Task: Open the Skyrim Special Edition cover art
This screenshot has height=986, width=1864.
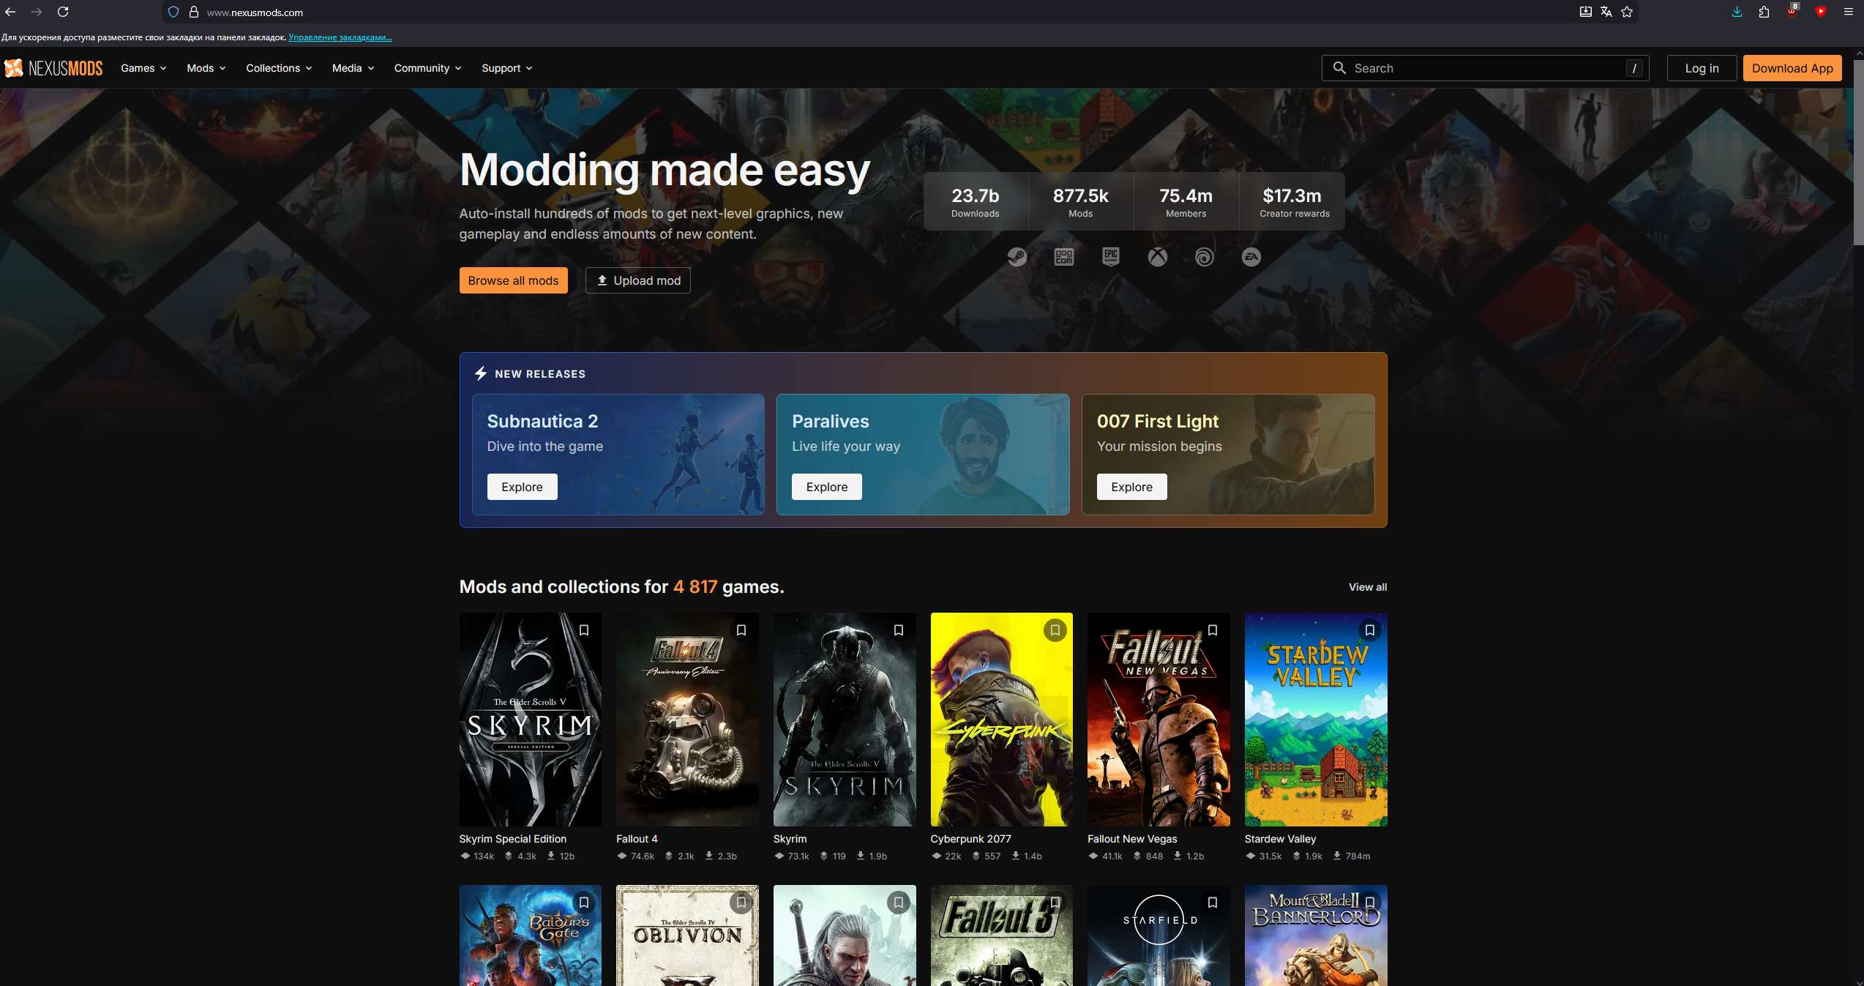Action: click(x=531, y=720)
